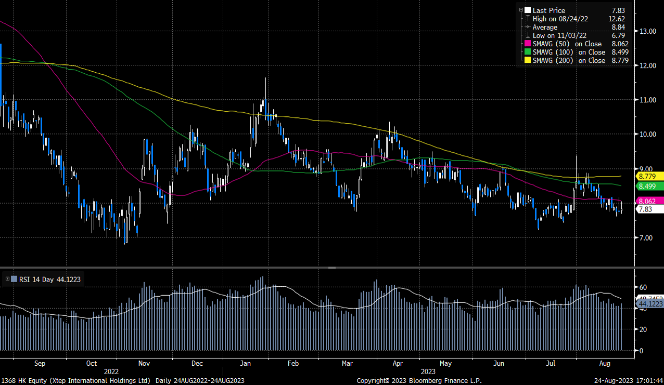Expand the RSI indicator legend
Image resolution: width=664 pixels, height=385 pixels.
7,279
